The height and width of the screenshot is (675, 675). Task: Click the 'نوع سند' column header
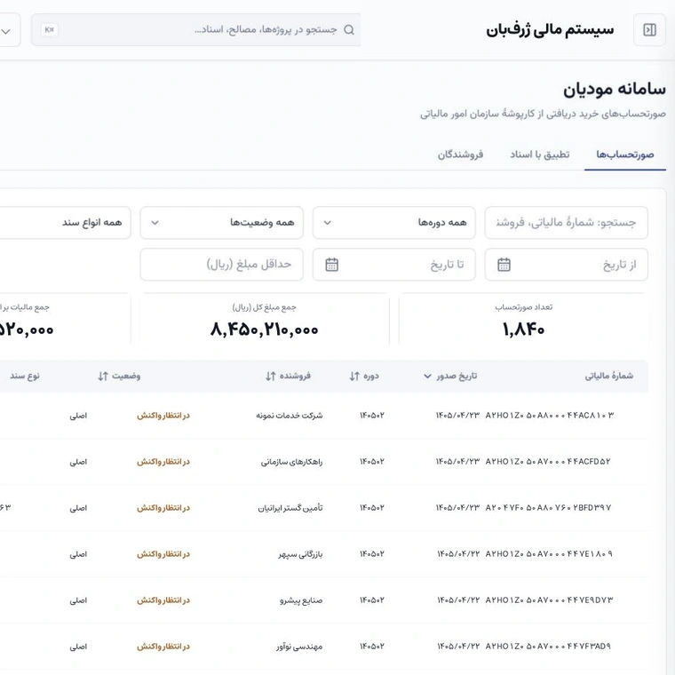click(x=25, y=376)
